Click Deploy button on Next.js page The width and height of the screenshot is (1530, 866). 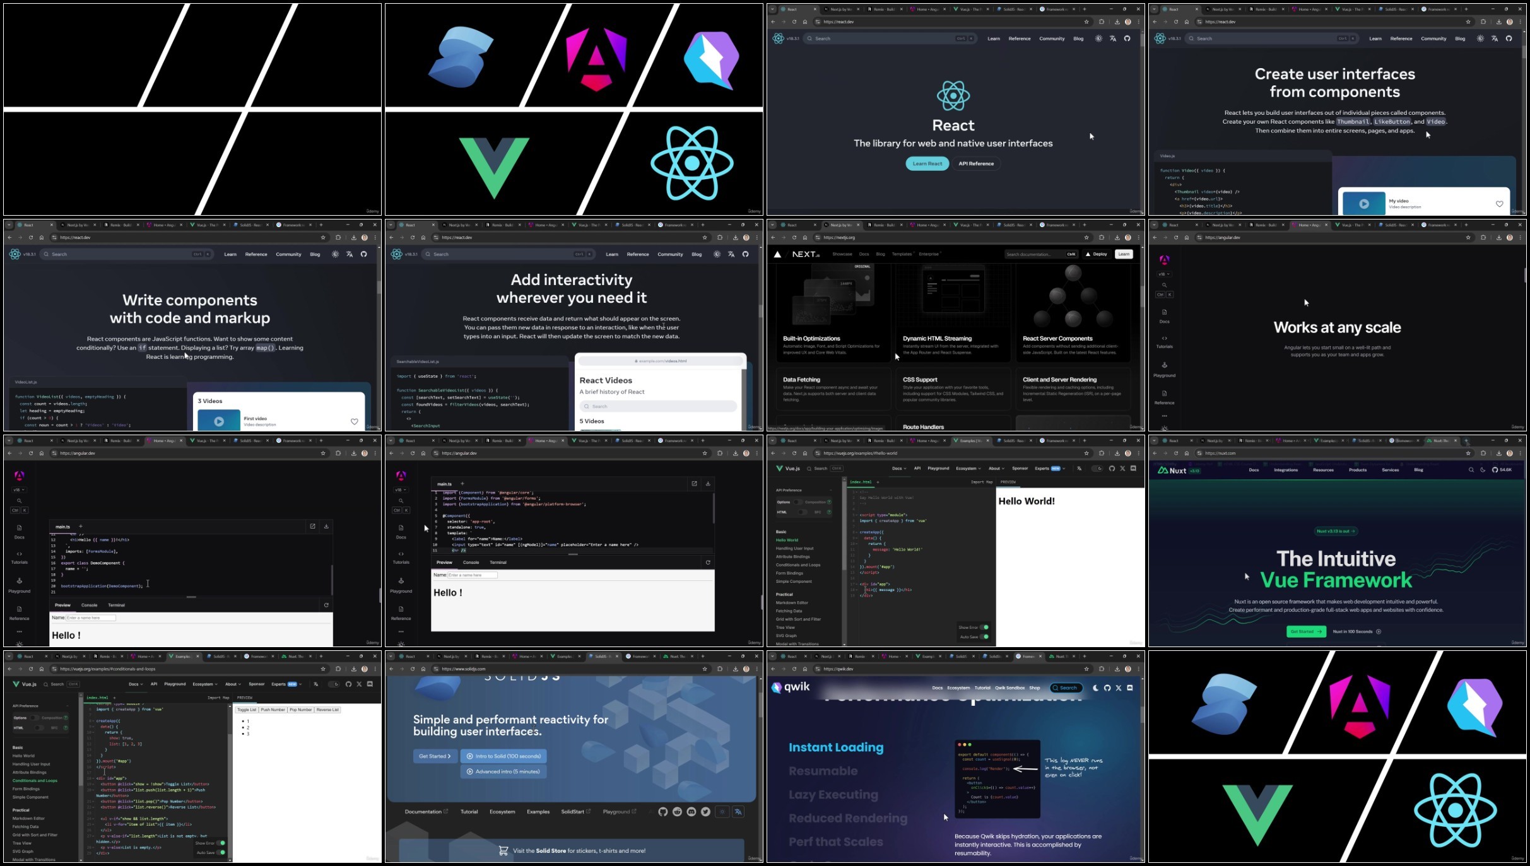point(1097,254)
